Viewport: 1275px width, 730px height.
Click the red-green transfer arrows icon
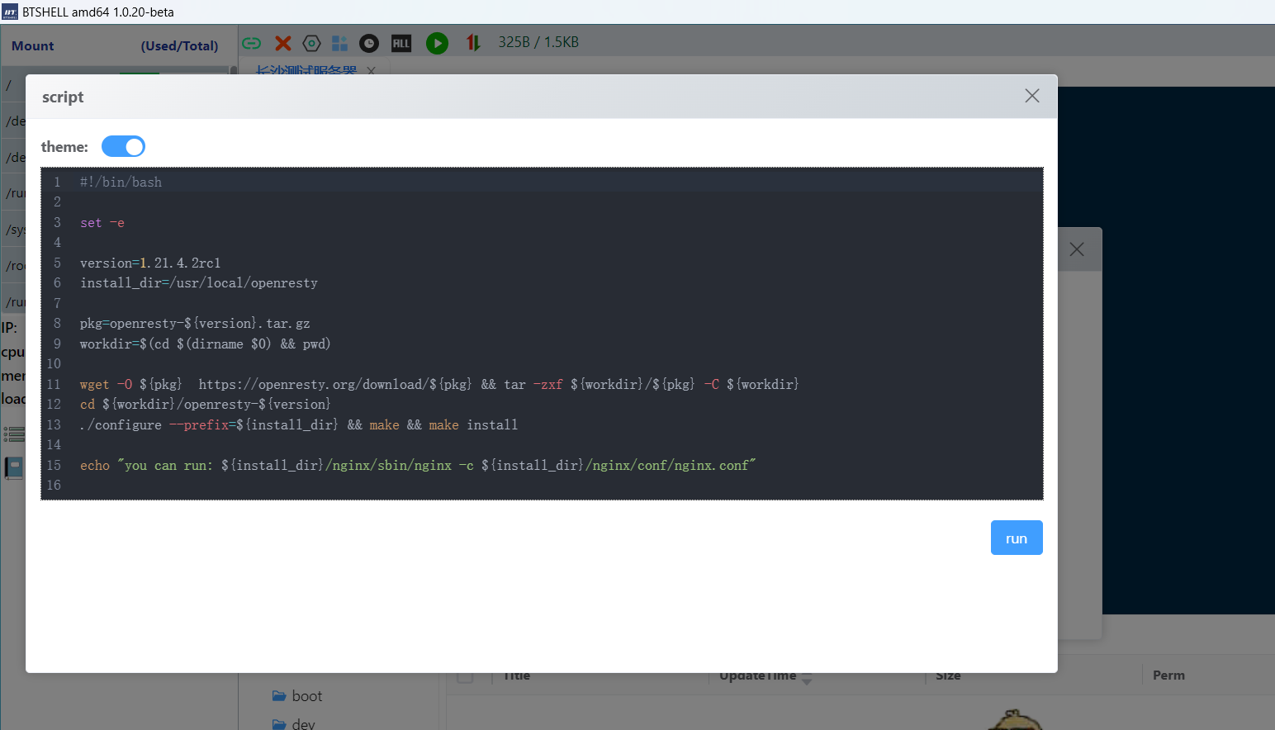[x=473, y=42]
